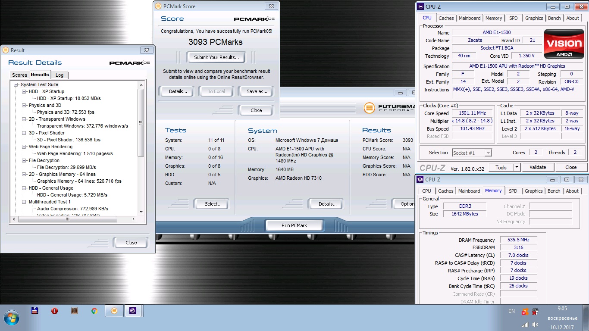Click Validate button in CPU-Z
Viewport: 589px width, 331px height.
(x=538, y=167)
